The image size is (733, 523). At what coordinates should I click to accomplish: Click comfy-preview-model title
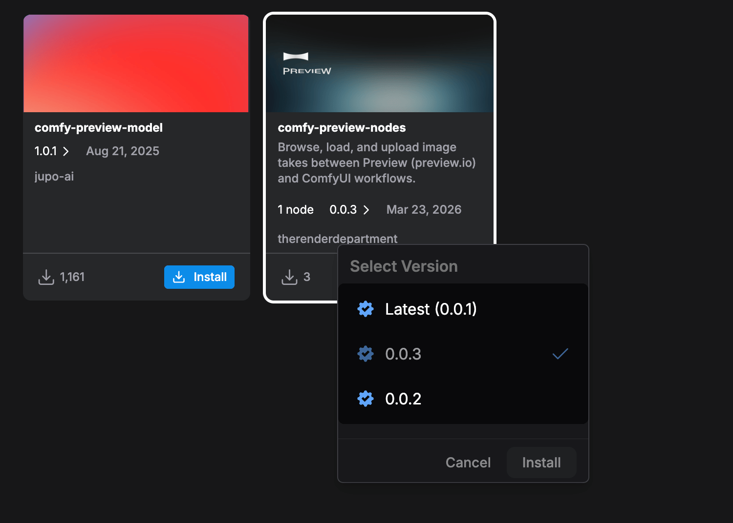pos(99,128)
